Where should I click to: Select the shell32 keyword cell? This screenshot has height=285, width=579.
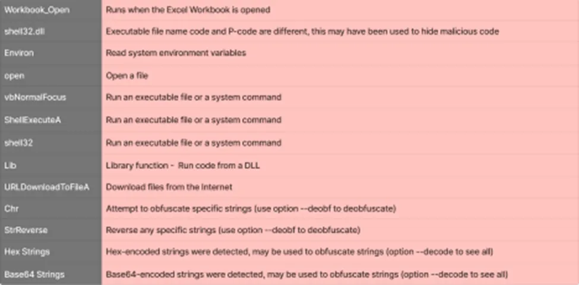[50, 142]
